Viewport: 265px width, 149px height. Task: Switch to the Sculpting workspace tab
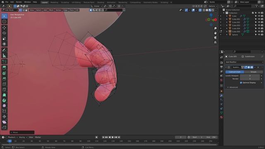point(65,2)
